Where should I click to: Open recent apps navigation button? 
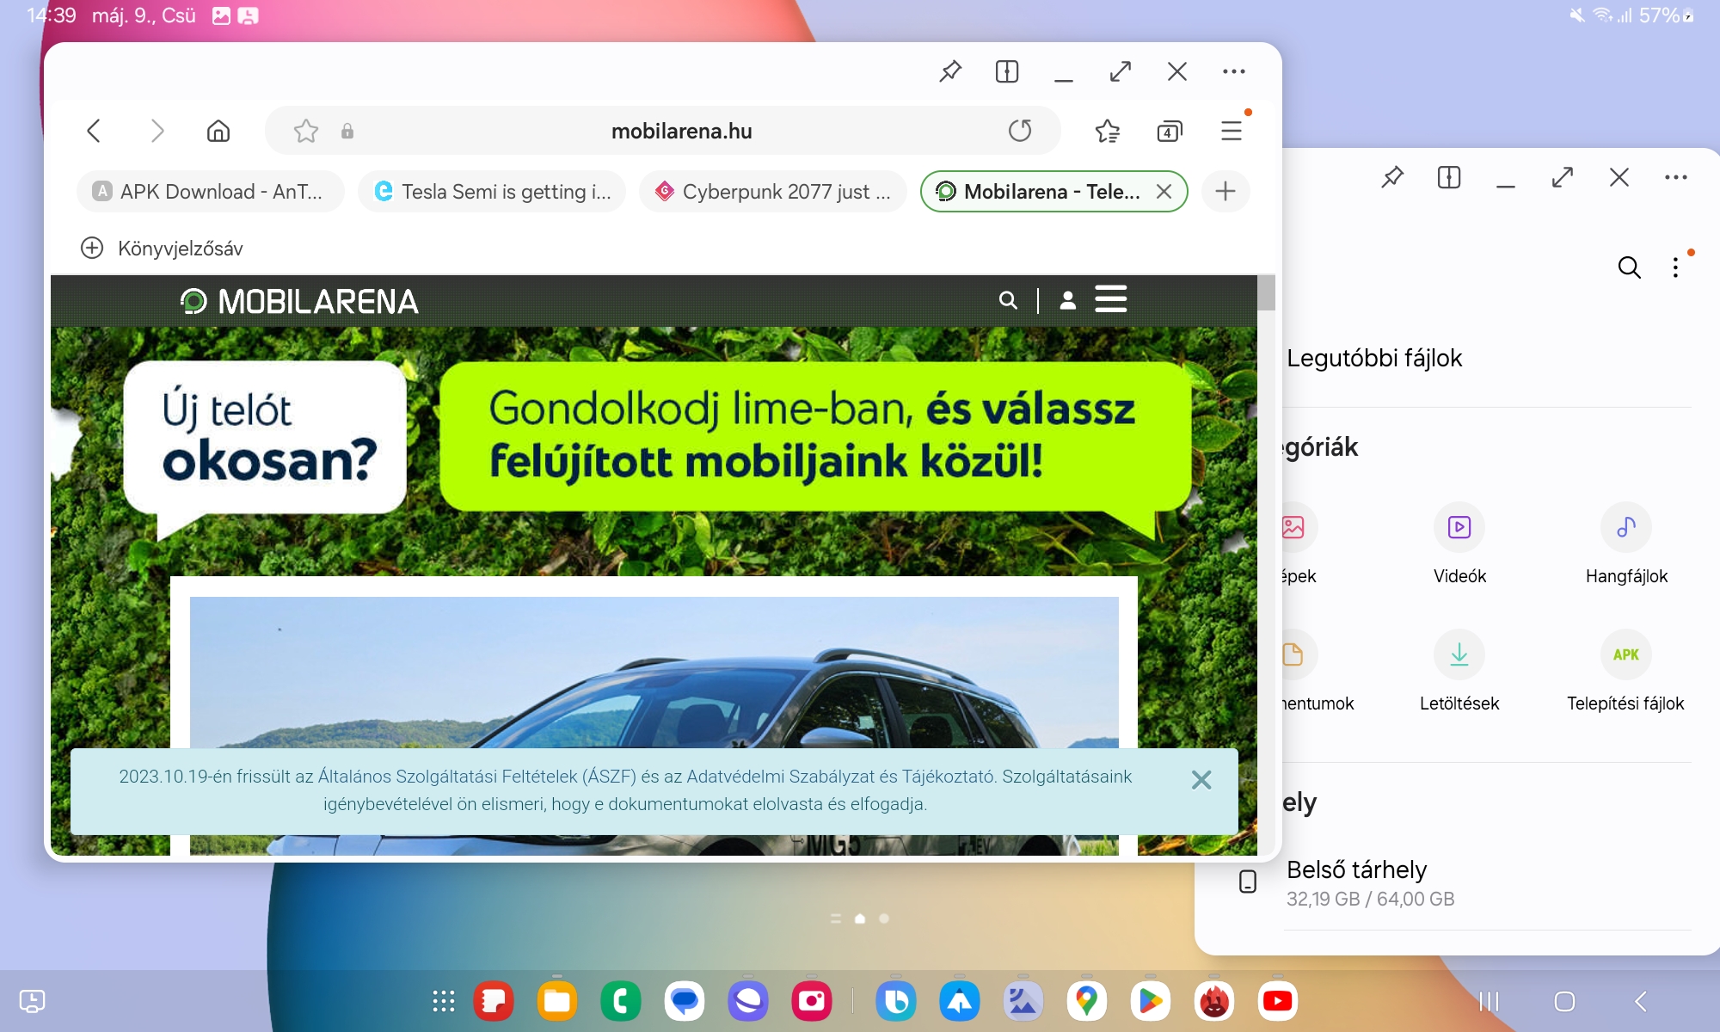pos(1489,1001)
